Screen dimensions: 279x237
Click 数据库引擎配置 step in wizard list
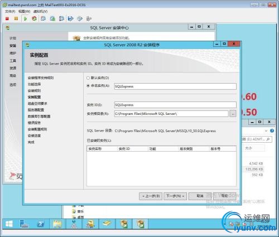[39, 117]
